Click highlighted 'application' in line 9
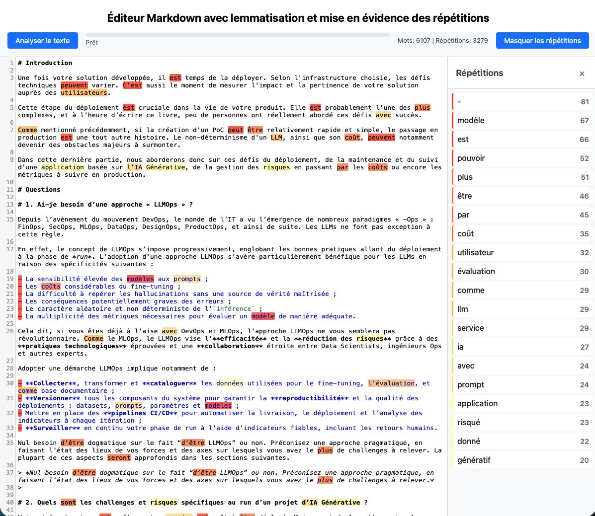Screen dimensions: 595x516 click(x=63, y=167)
